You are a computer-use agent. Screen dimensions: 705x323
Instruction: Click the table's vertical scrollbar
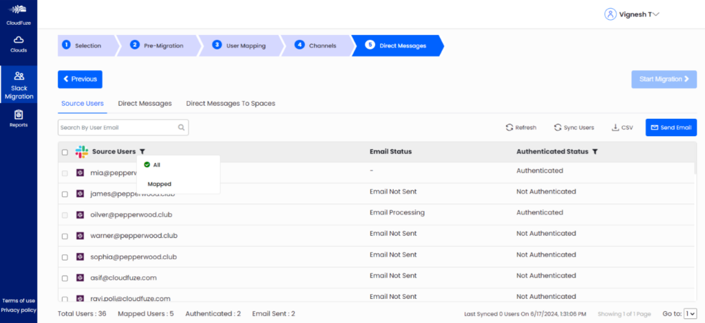point(695,167)
